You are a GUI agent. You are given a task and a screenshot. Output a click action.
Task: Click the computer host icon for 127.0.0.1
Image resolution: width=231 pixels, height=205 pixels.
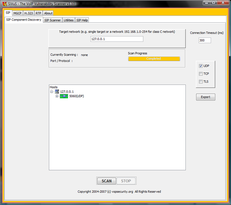(x=57, y=91)
